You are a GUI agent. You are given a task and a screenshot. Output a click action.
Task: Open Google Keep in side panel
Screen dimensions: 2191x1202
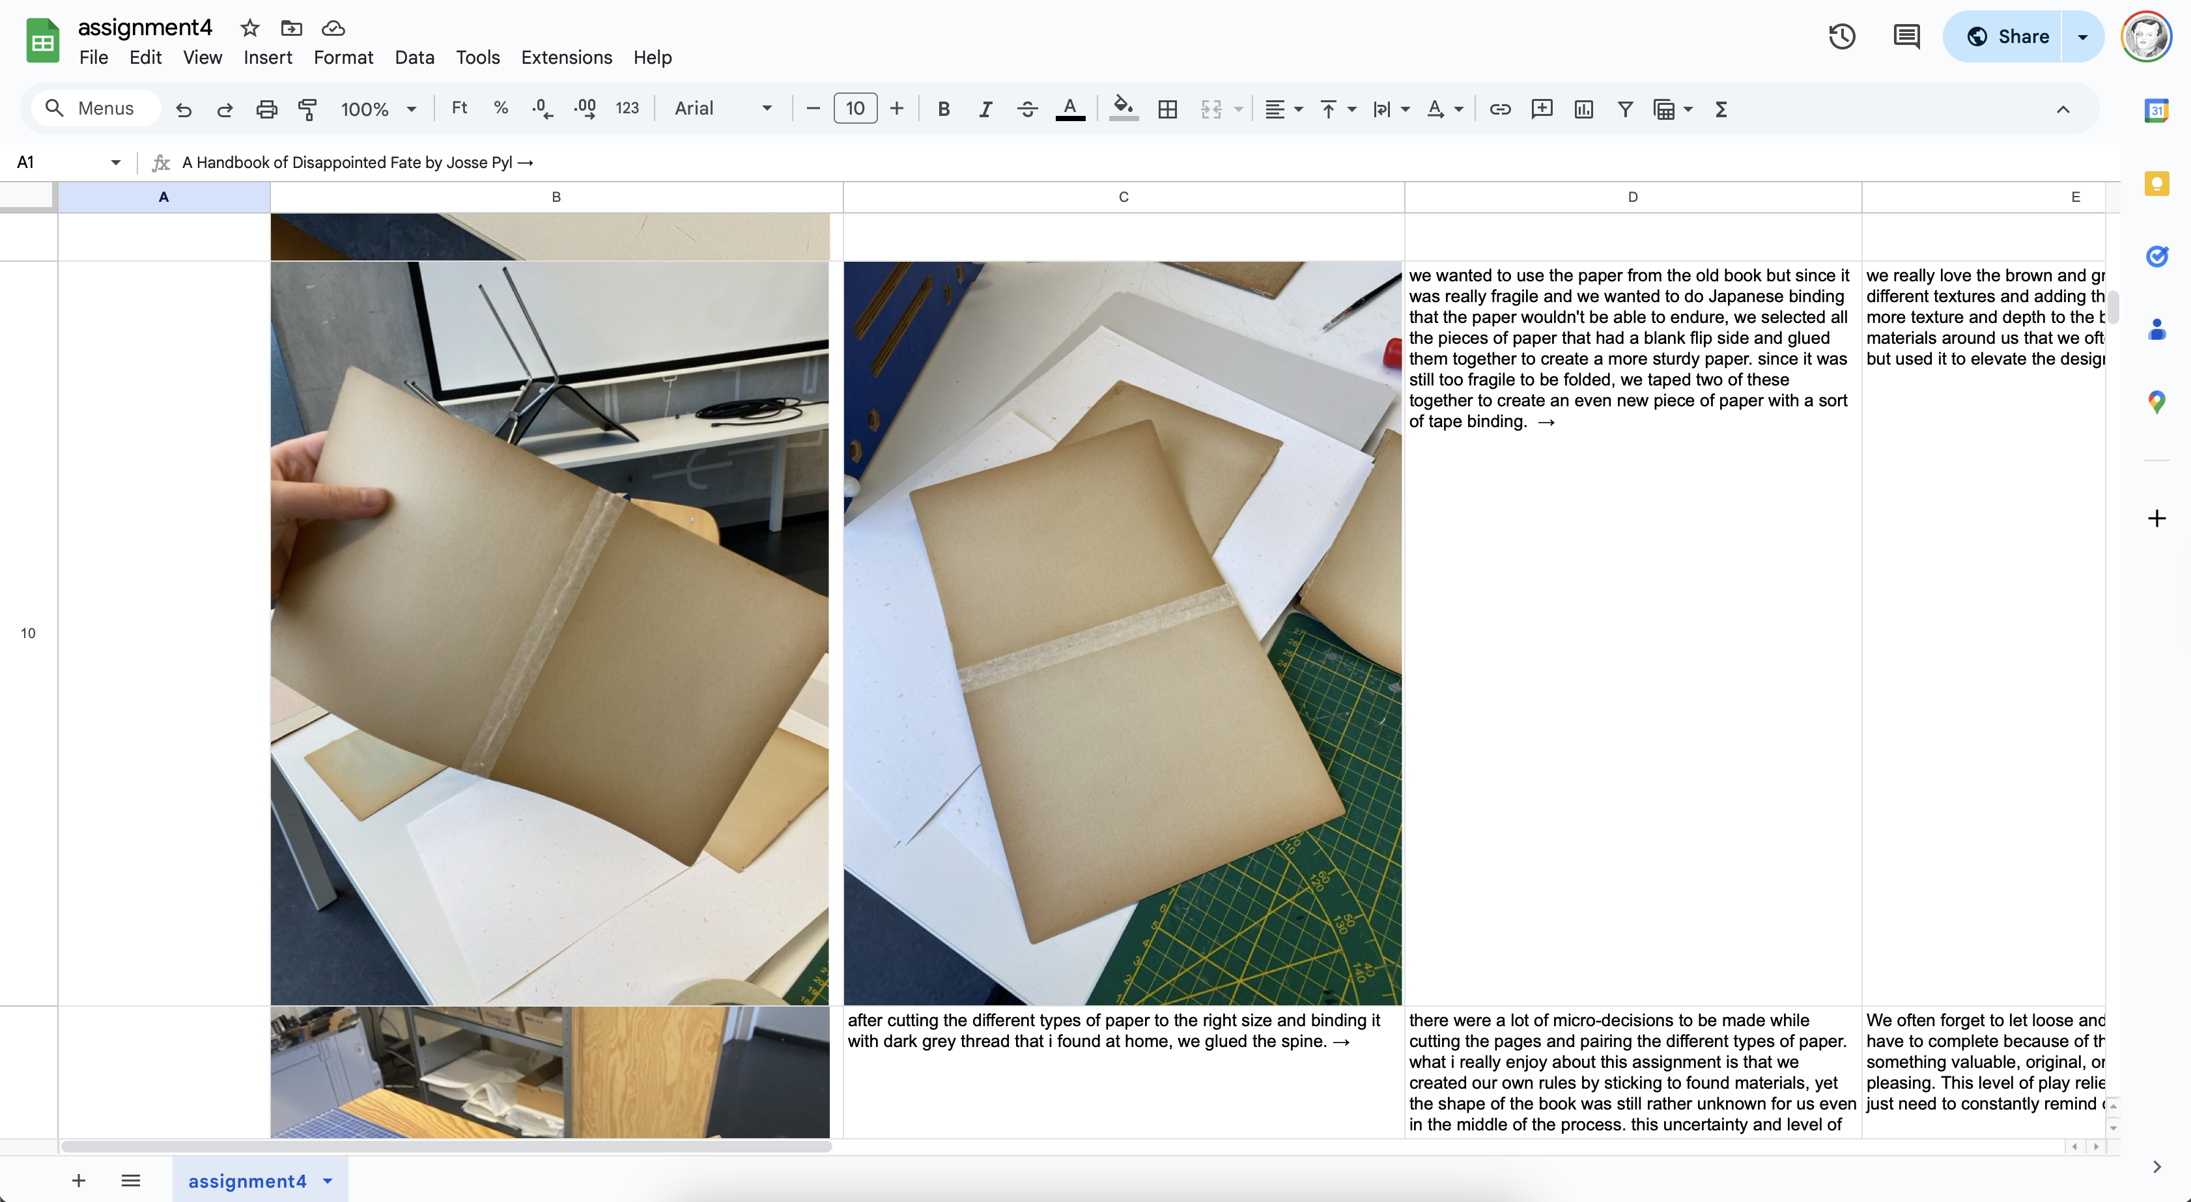click(x=2156, y=184)
